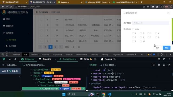Expand userArr Array[5] state
Screen dimensions: 173x97
(91, 74)
